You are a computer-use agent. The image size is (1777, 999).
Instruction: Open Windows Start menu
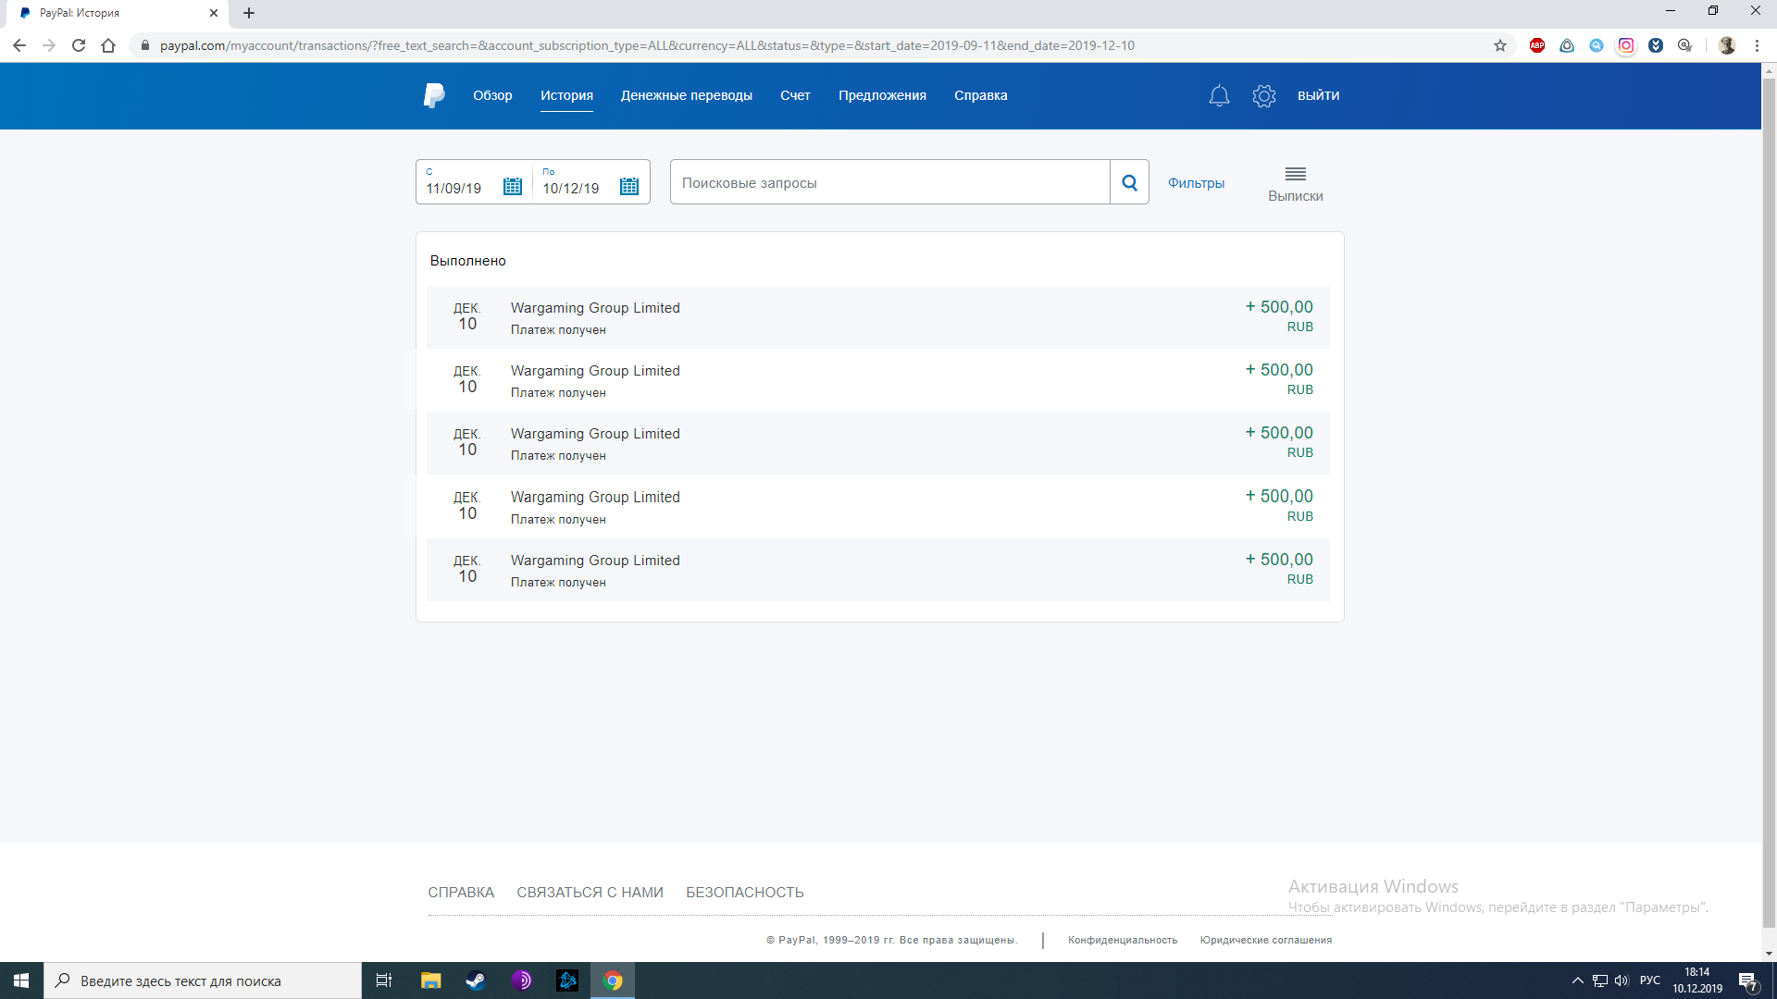(21, 980)
